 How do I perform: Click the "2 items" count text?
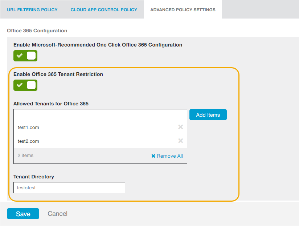[x=25, y=156]
